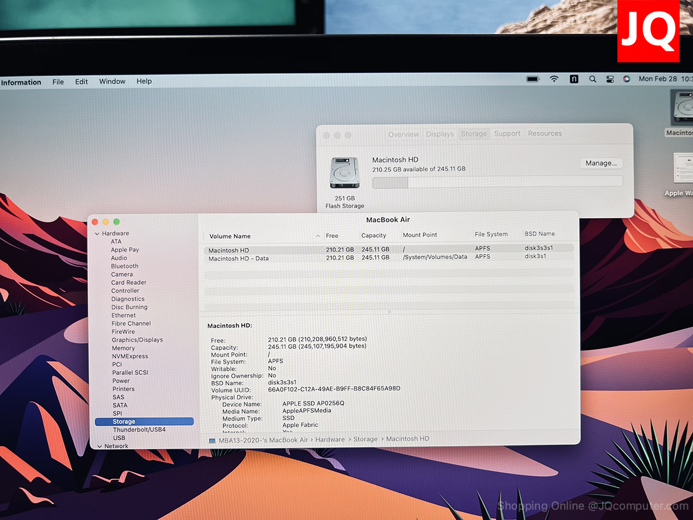Open the Wi-Fi menu bar icon
Screen dimensions: 693x520
pos(554,79)
